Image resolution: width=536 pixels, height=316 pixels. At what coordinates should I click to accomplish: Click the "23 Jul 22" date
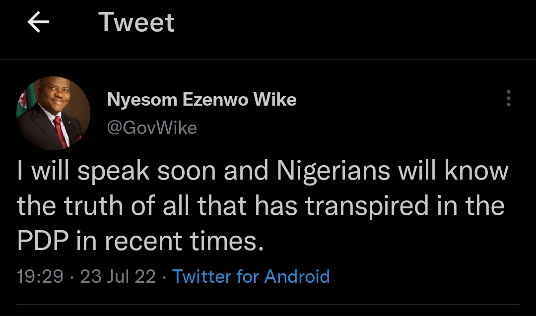(118, 276)
